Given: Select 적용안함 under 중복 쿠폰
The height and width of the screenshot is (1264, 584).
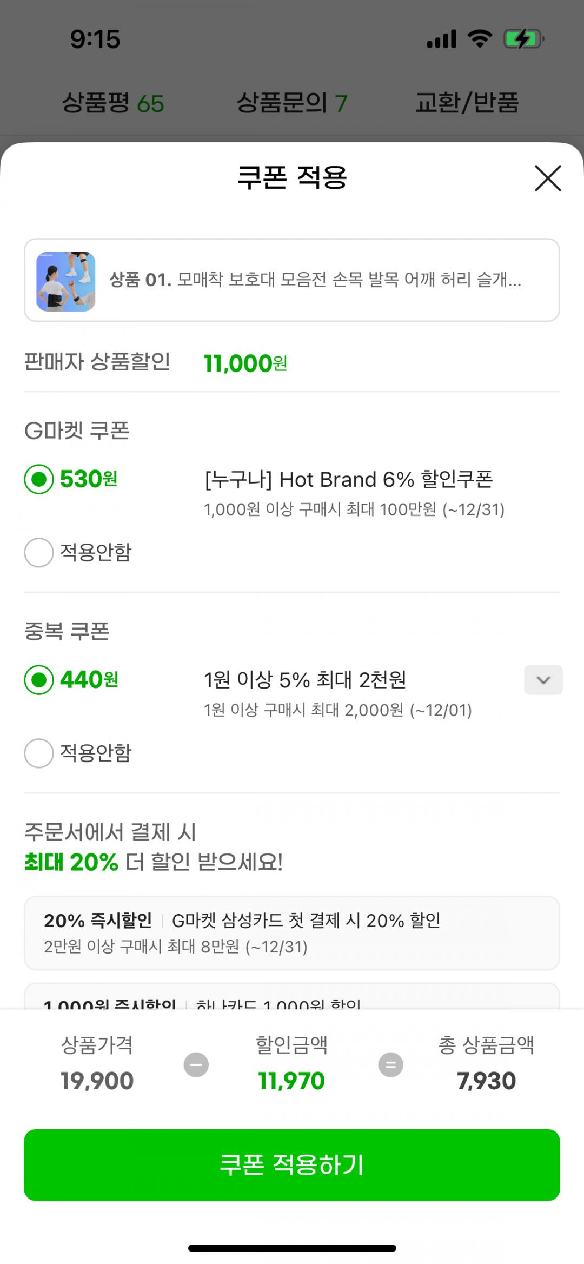Looking at the screenshot, I should coord(39,753).
